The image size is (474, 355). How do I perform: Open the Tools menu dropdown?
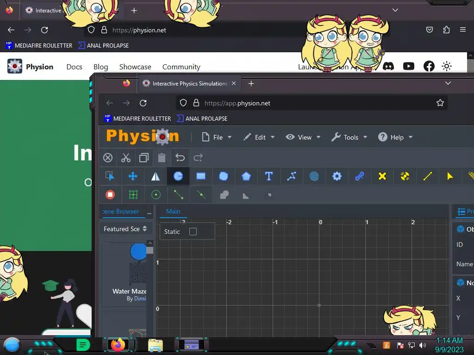coord(349,137)
